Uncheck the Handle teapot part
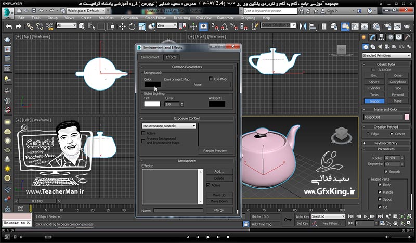Image resolution: width=416 pixels, height=243 pixels. coord(380,192)
